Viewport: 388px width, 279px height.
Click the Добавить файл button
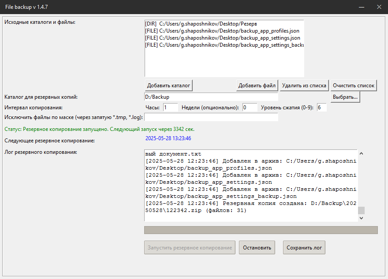(x=257, y=86)
